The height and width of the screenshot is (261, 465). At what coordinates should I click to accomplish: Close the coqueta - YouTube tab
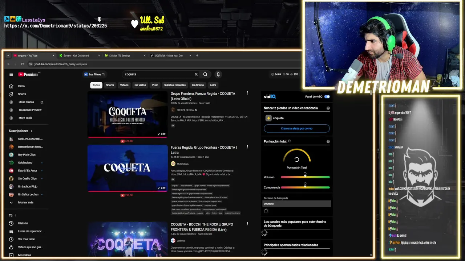[x=53, y=55]
